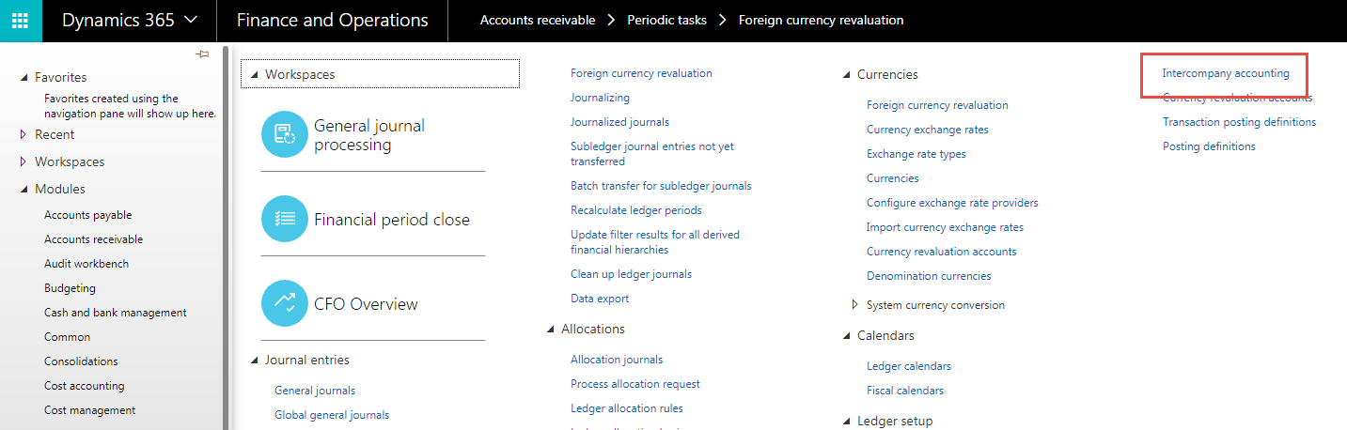The height and width of the screenshot is (430, 1347).
Task: Open the Dynamics 365 dropdown
Action: (130, 21)
